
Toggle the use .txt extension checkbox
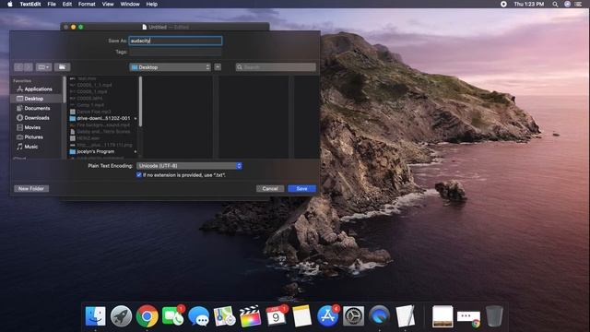coord(139,175)
